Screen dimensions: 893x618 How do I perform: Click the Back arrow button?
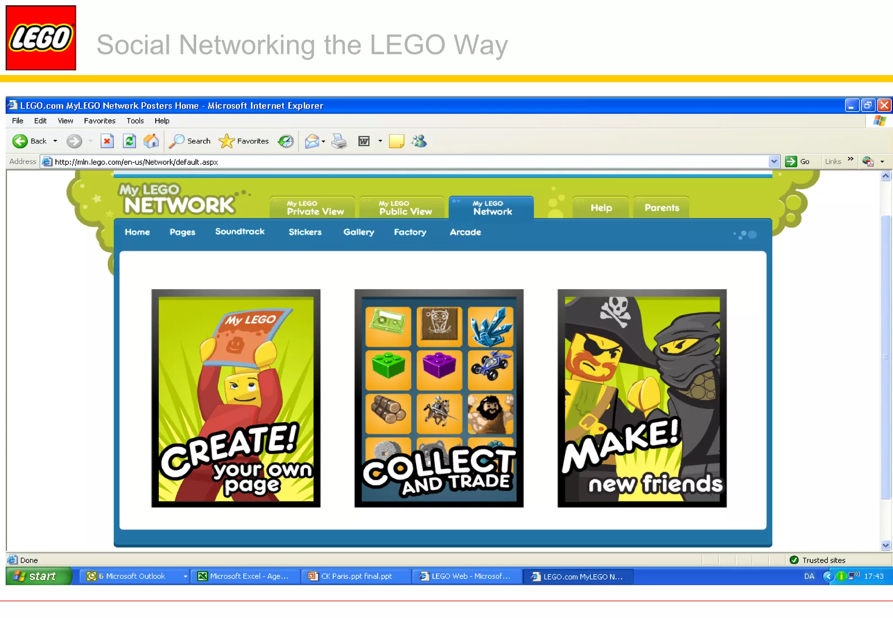click(x=20, y=141)
